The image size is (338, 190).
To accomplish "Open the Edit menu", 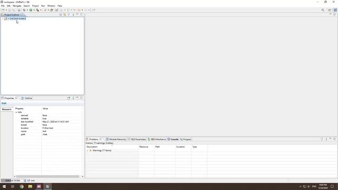I will point(8,6).
